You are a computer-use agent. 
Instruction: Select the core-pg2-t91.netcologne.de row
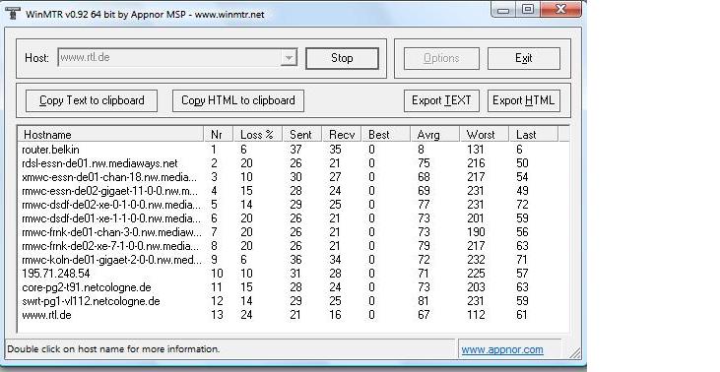click(294, 287)
